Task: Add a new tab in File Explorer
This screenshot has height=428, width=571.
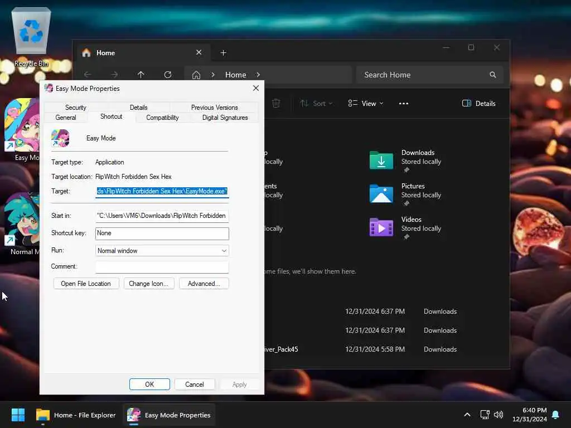Action: pos(223,53)
